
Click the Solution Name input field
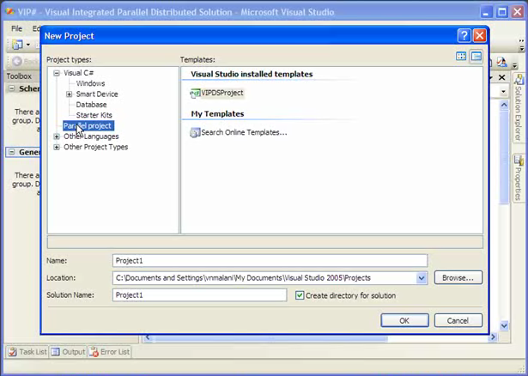click(200, 295)
